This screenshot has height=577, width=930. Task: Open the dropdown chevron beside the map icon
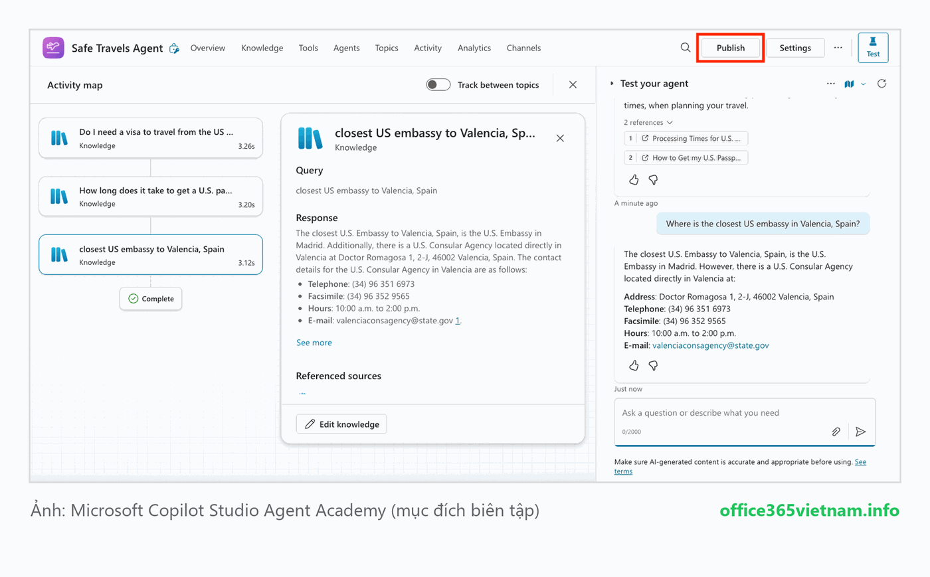(x=863, y=84)
